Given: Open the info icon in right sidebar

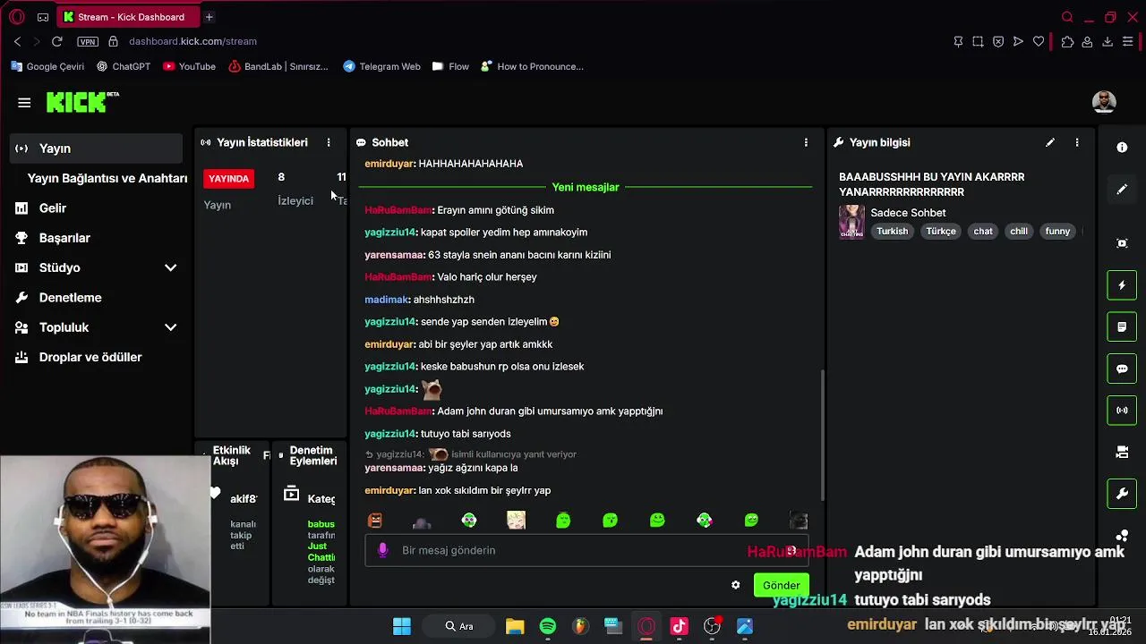Looking at the screenshot, I should pos(1122,148).
